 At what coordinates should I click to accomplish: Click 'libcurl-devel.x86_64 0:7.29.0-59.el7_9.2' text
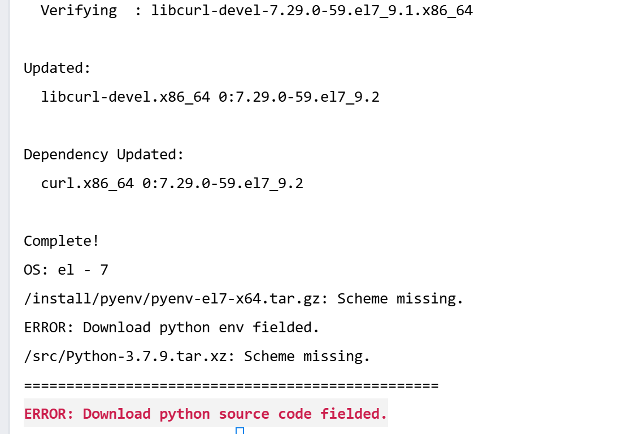210,97
